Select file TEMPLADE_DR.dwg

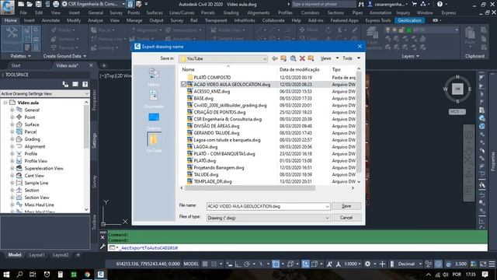click(x=213, y=181)
